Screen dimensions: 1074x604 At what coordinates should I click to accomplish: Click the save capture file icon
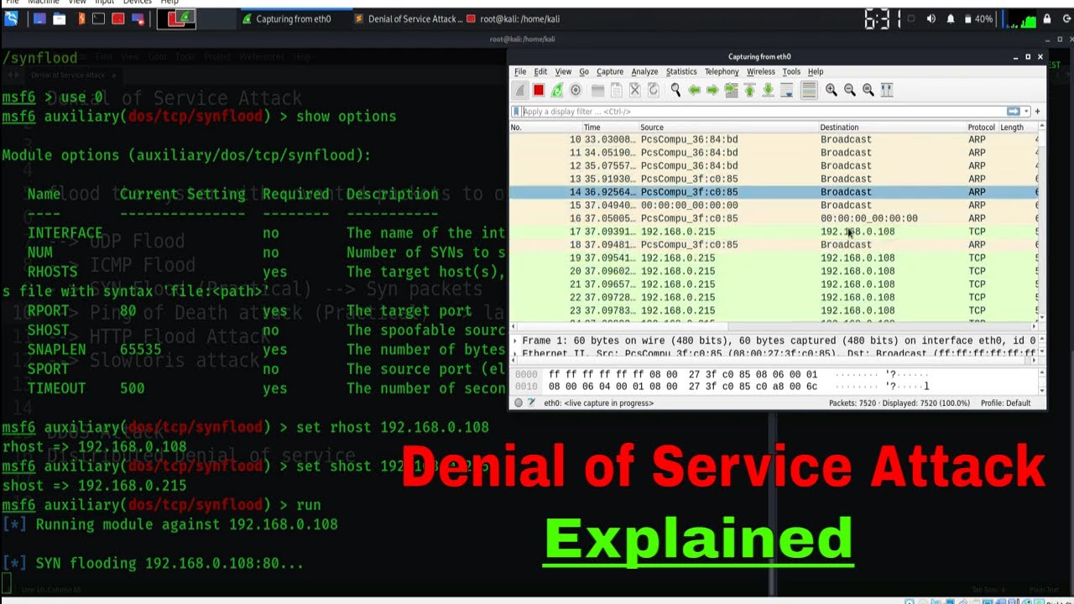click(x=616, y=91)
